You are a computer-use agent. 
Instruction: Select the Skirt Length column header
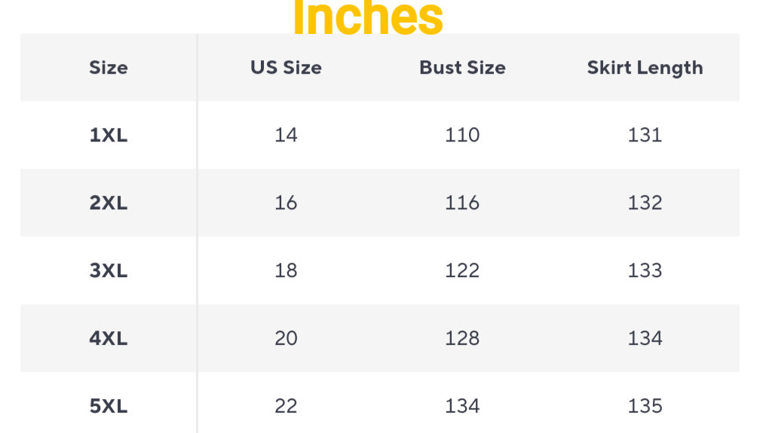click(x=645, y=68)
